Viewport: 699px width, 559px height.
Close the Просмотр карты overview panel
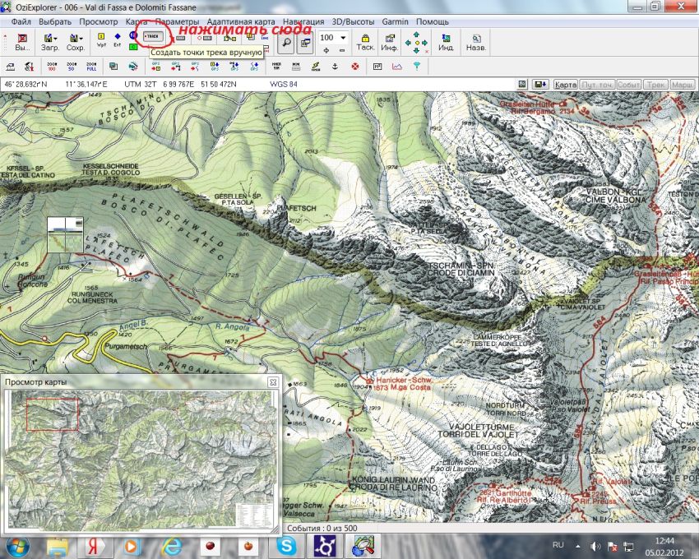[273, 382]
